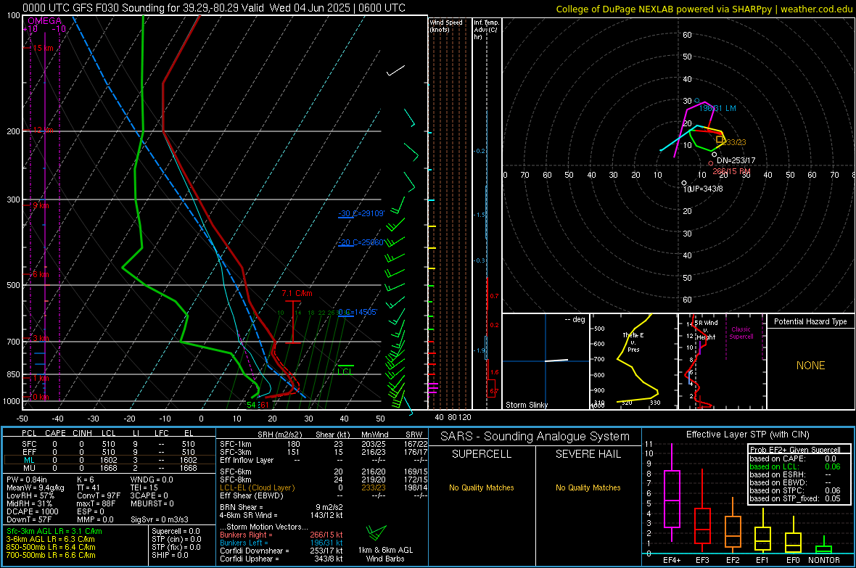Click the DN=253/17 hodograph label
Viewport: 856px width, 568px height.
(736, 160)
